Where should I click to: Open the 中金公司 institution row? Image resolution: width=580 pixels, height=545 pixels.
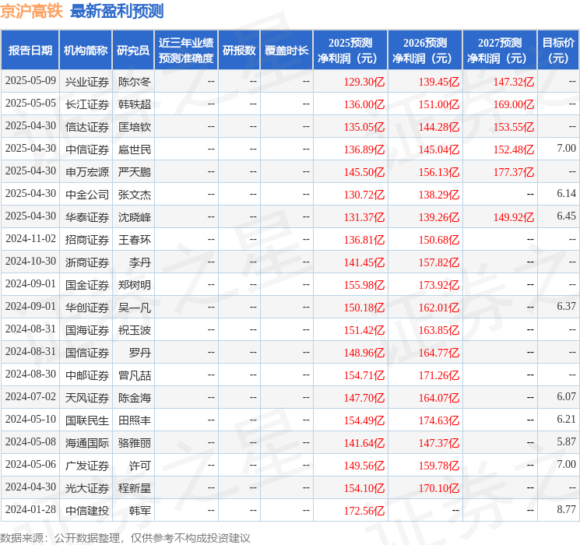point(86,194)
